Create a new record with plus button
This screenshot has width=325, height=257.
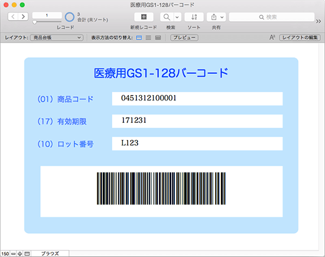pyautogui.click(x=144, y=17)
